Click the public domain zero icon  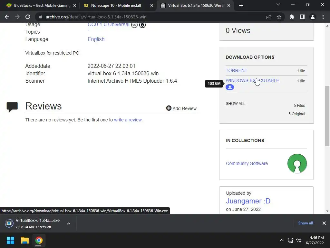tap(142, 25)
